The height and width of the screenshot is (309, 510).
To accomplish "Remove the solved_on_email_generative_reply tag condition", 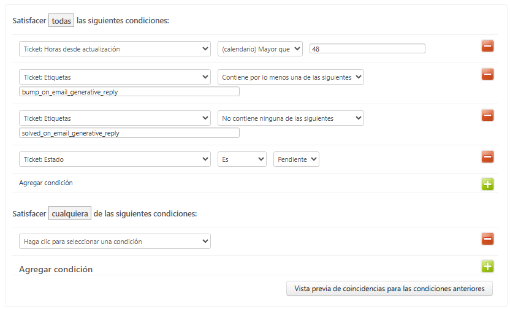I will coord(487,115).
